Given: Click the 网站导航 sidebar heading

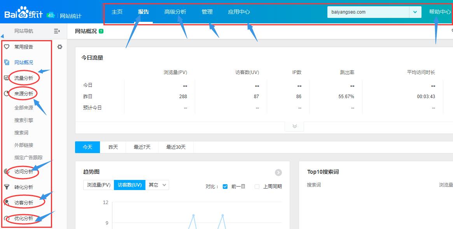Looking at the screenshot, I should [24, 31].
